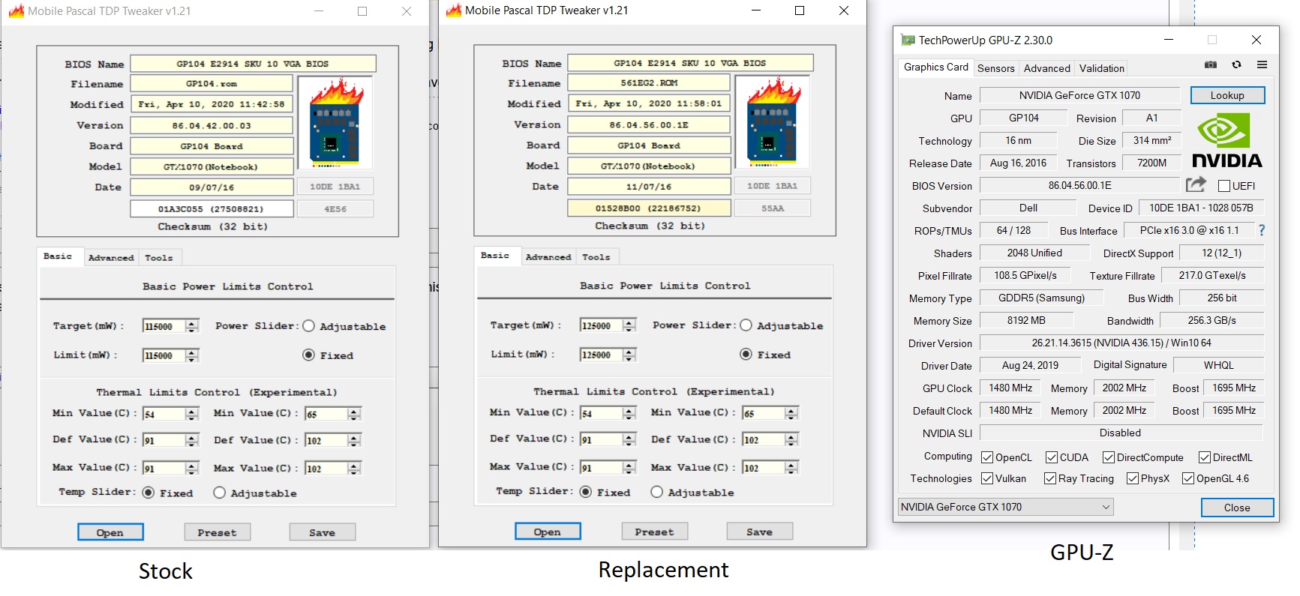Switch to Advanced tab in Stock window
The width and height of the screenshot is (1300, 596).
tap(111, 258)
